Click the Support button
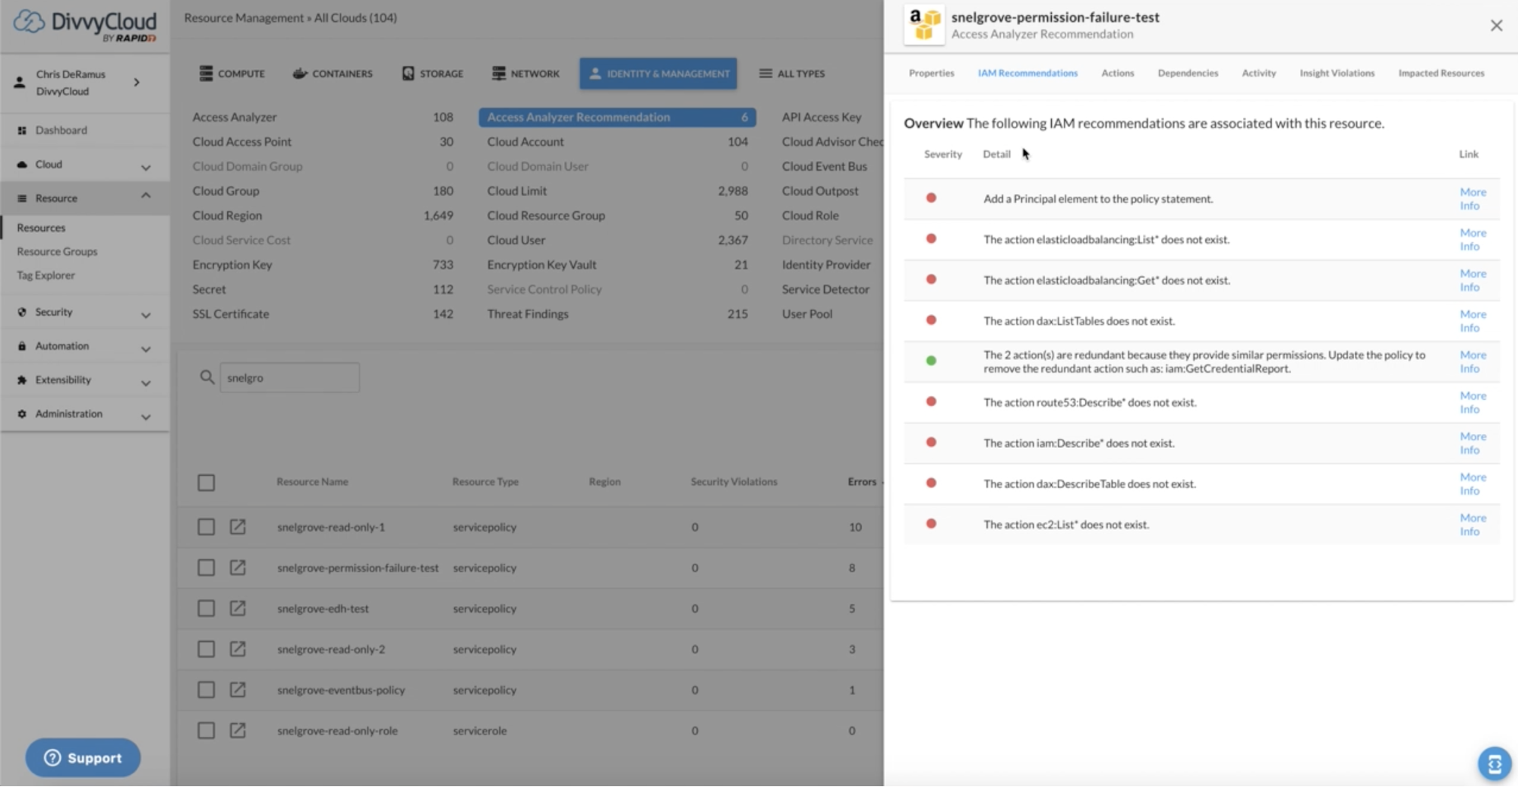The image size is (1518, 787). point(83,757)
